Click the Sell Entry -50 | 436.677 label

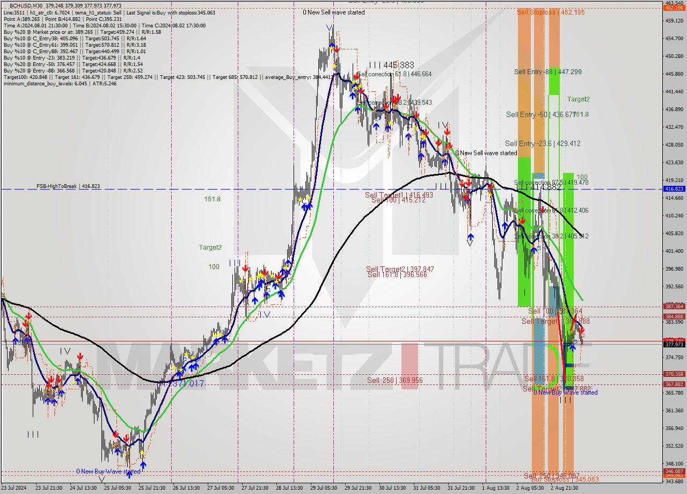540,114
